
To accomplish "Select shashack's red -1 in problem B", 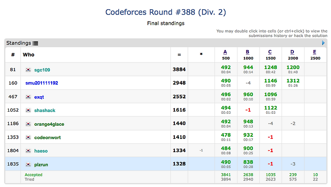I will [248, 110].
